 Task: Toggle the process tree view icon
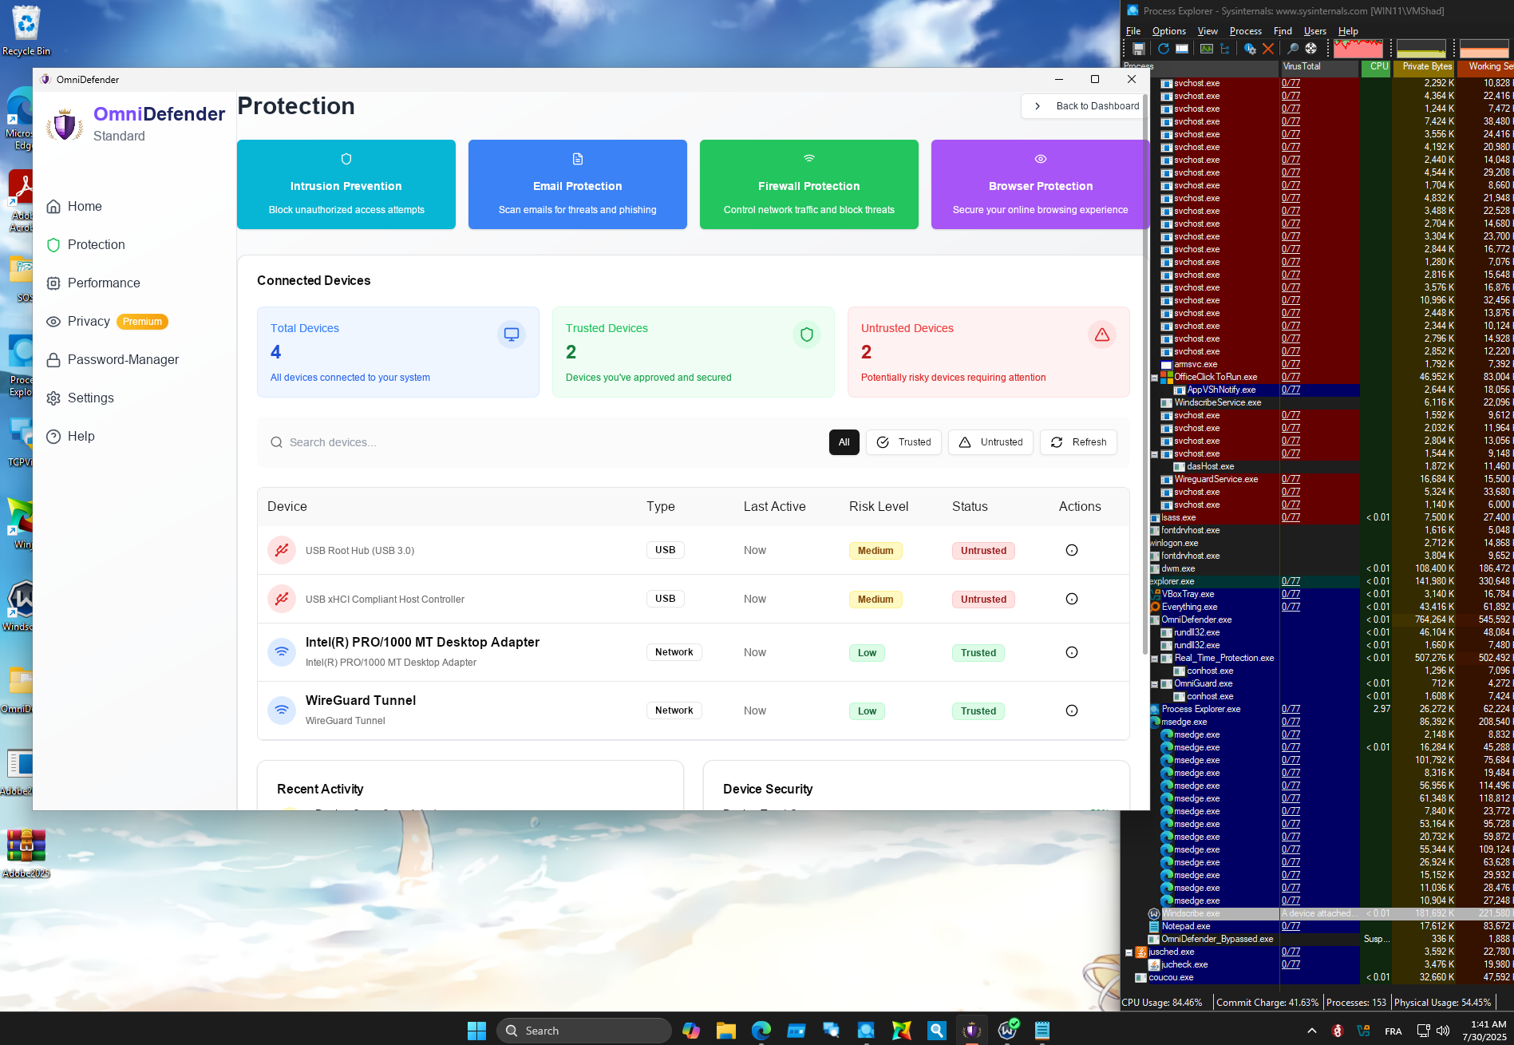[x=1225, y=49]
